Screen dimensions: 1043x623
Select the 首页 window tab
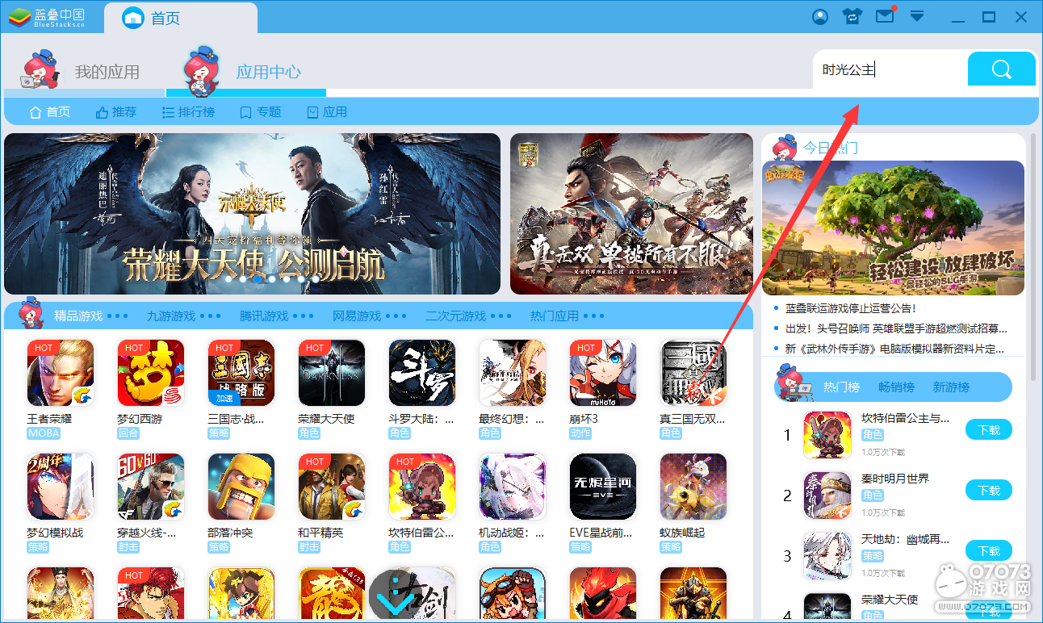tap(181, 18)
